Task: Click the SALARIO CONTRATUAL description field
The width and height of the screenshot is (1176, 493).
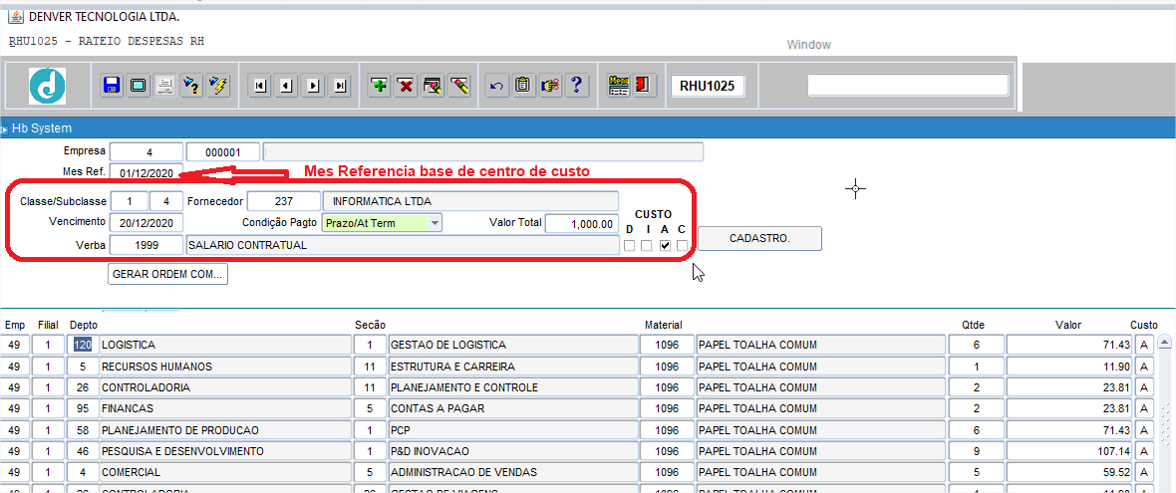Action: 402,245
